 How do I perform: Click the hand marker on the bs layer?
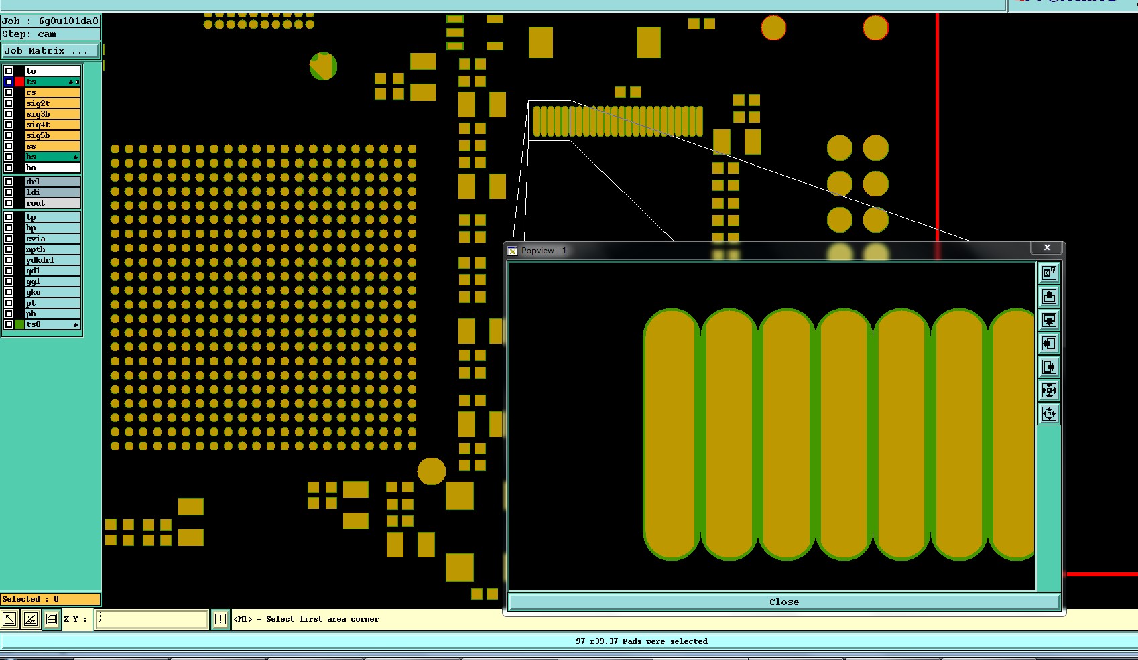point(76,157)
